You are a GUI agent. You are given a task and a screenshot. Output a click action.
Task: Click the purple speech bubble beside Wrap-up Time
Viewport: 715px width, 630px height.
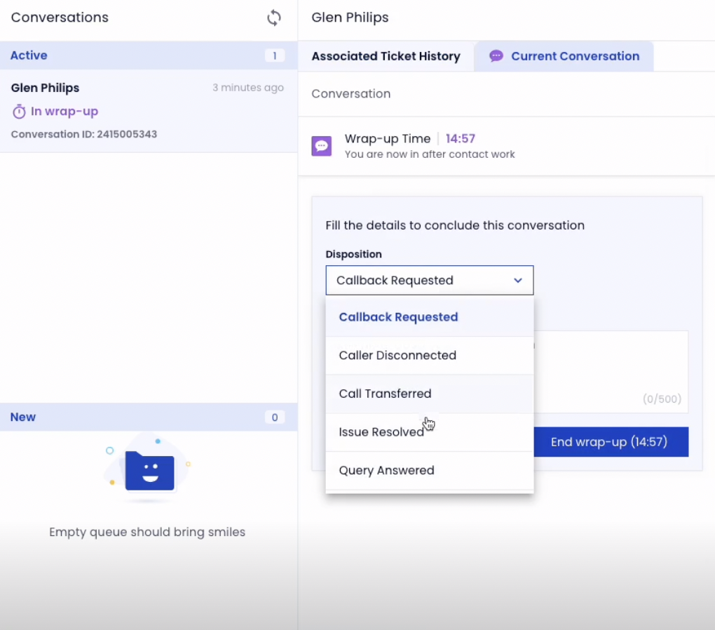coord(321,146)
